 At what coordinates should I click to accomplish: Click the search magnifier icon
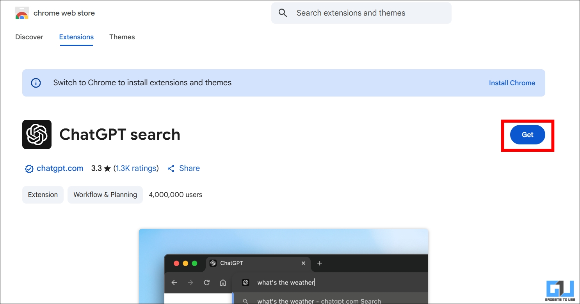[x=283, y=13]
